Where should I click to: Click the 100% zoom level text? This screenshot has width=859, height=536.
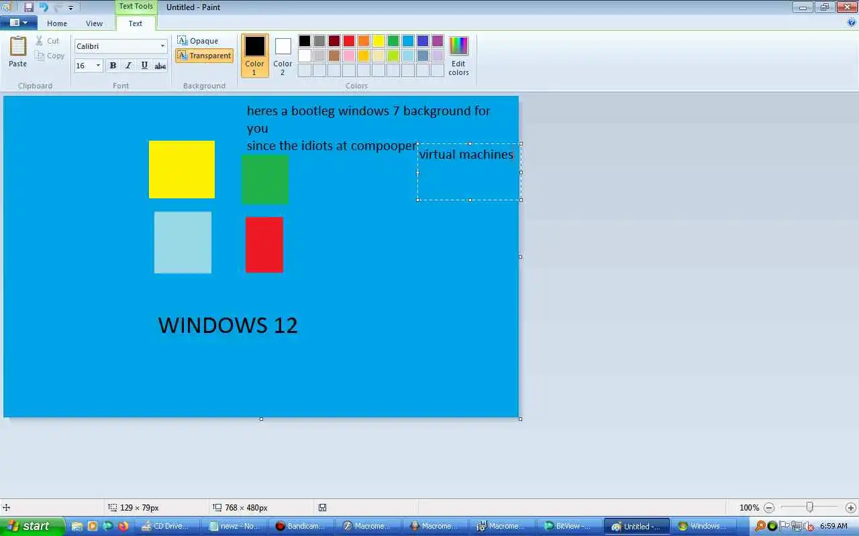749,508
